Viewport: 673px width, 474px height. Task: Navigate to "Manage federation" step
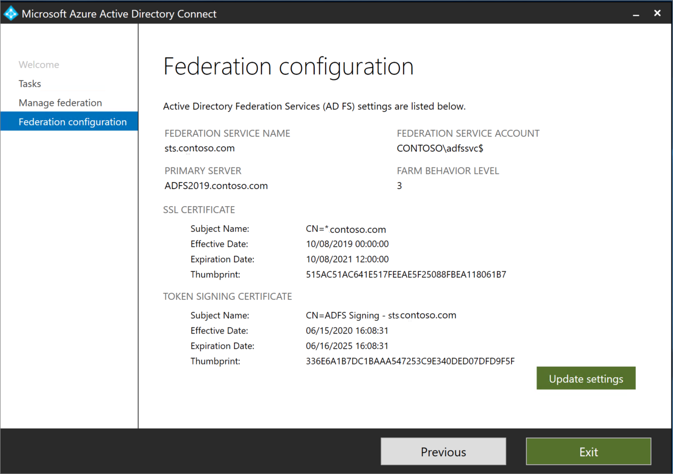[60, 102]
